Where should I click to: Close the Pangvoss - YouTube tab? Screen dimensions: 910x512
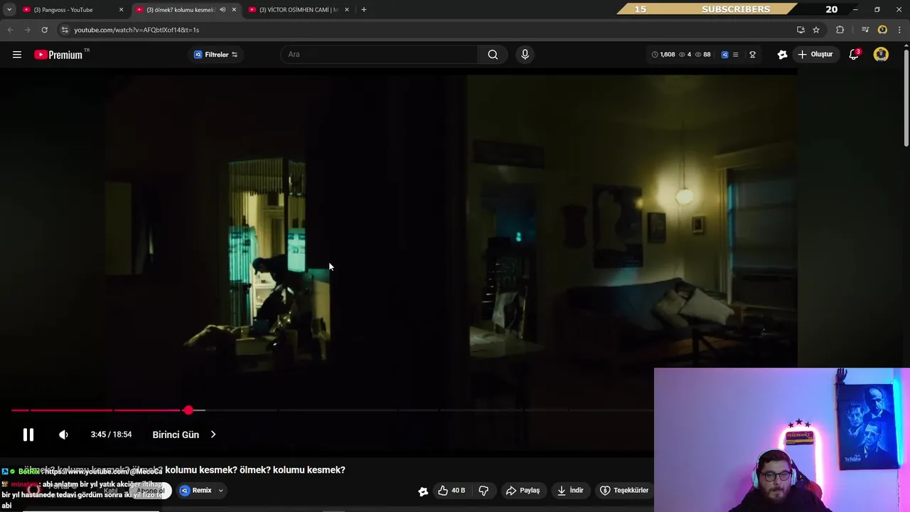click(x=121, y=10)
